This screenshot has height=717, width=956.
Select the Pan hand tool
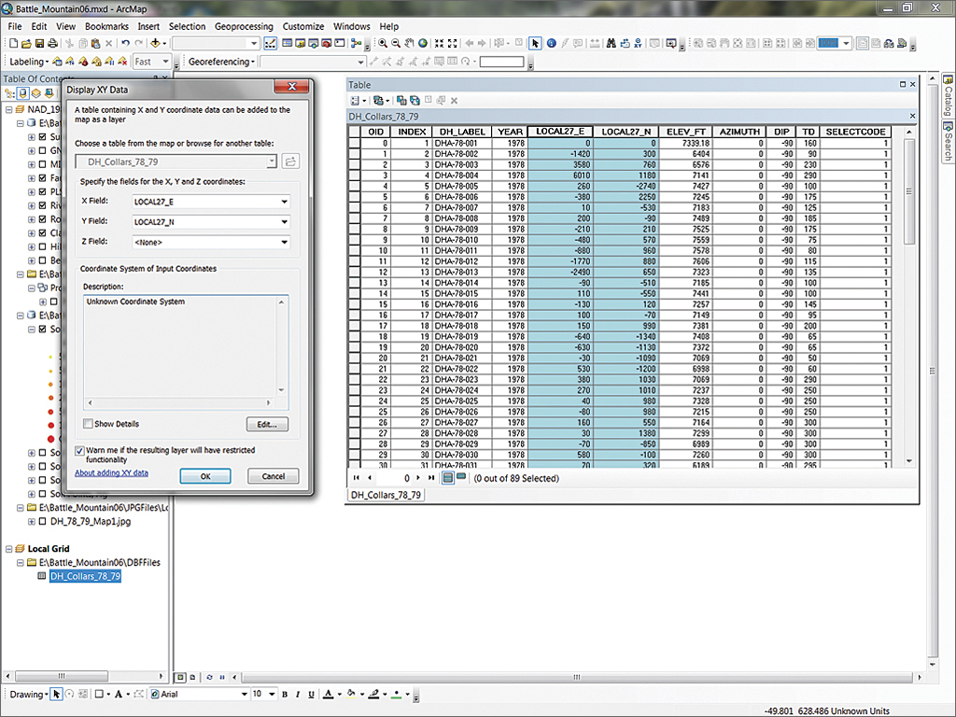click(410, 43)
